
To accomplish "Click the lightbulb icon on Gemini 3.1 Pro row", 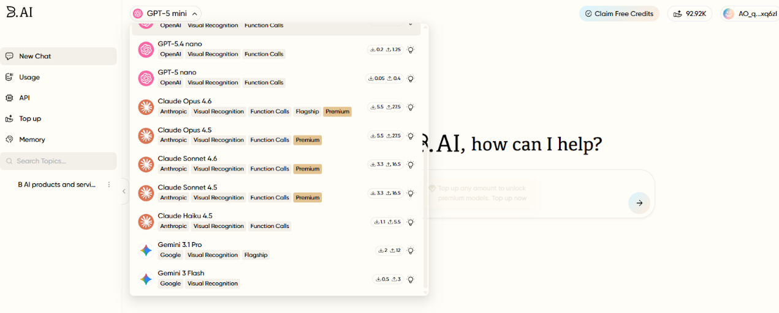I will pyautogui.click(x=411, y=251).
